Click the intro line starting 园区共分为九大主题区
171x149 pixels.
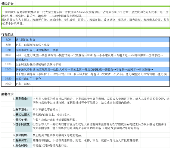[85, 22]
